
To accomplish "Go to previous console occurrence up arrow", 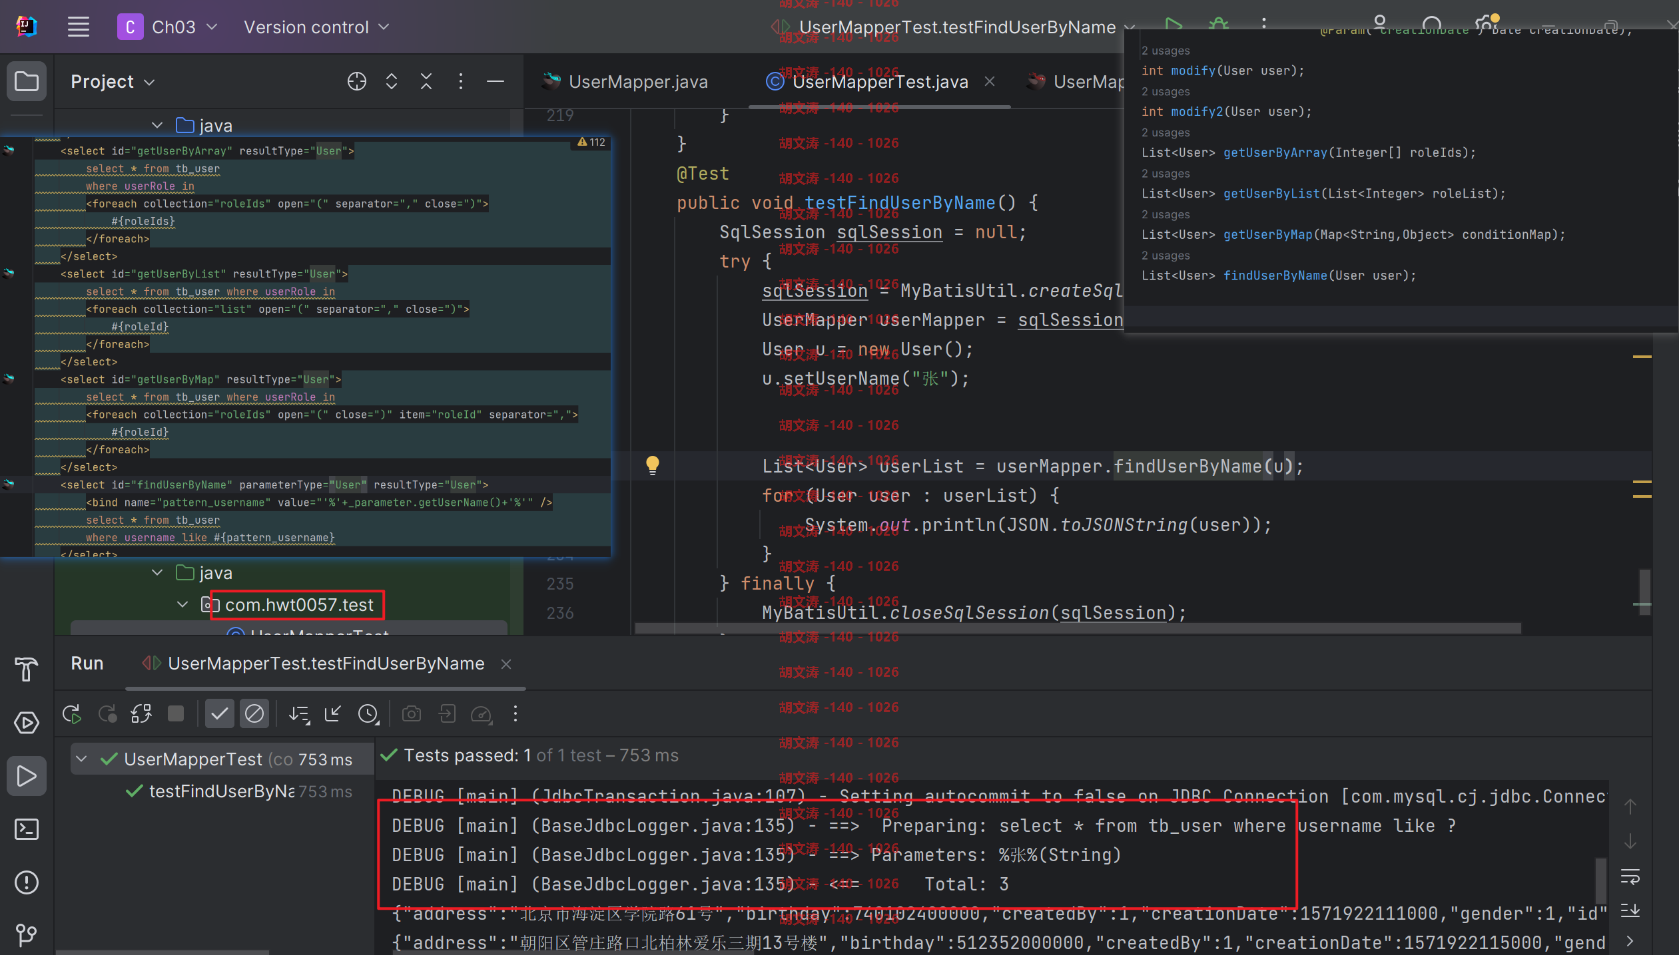I will (1630, 807).
